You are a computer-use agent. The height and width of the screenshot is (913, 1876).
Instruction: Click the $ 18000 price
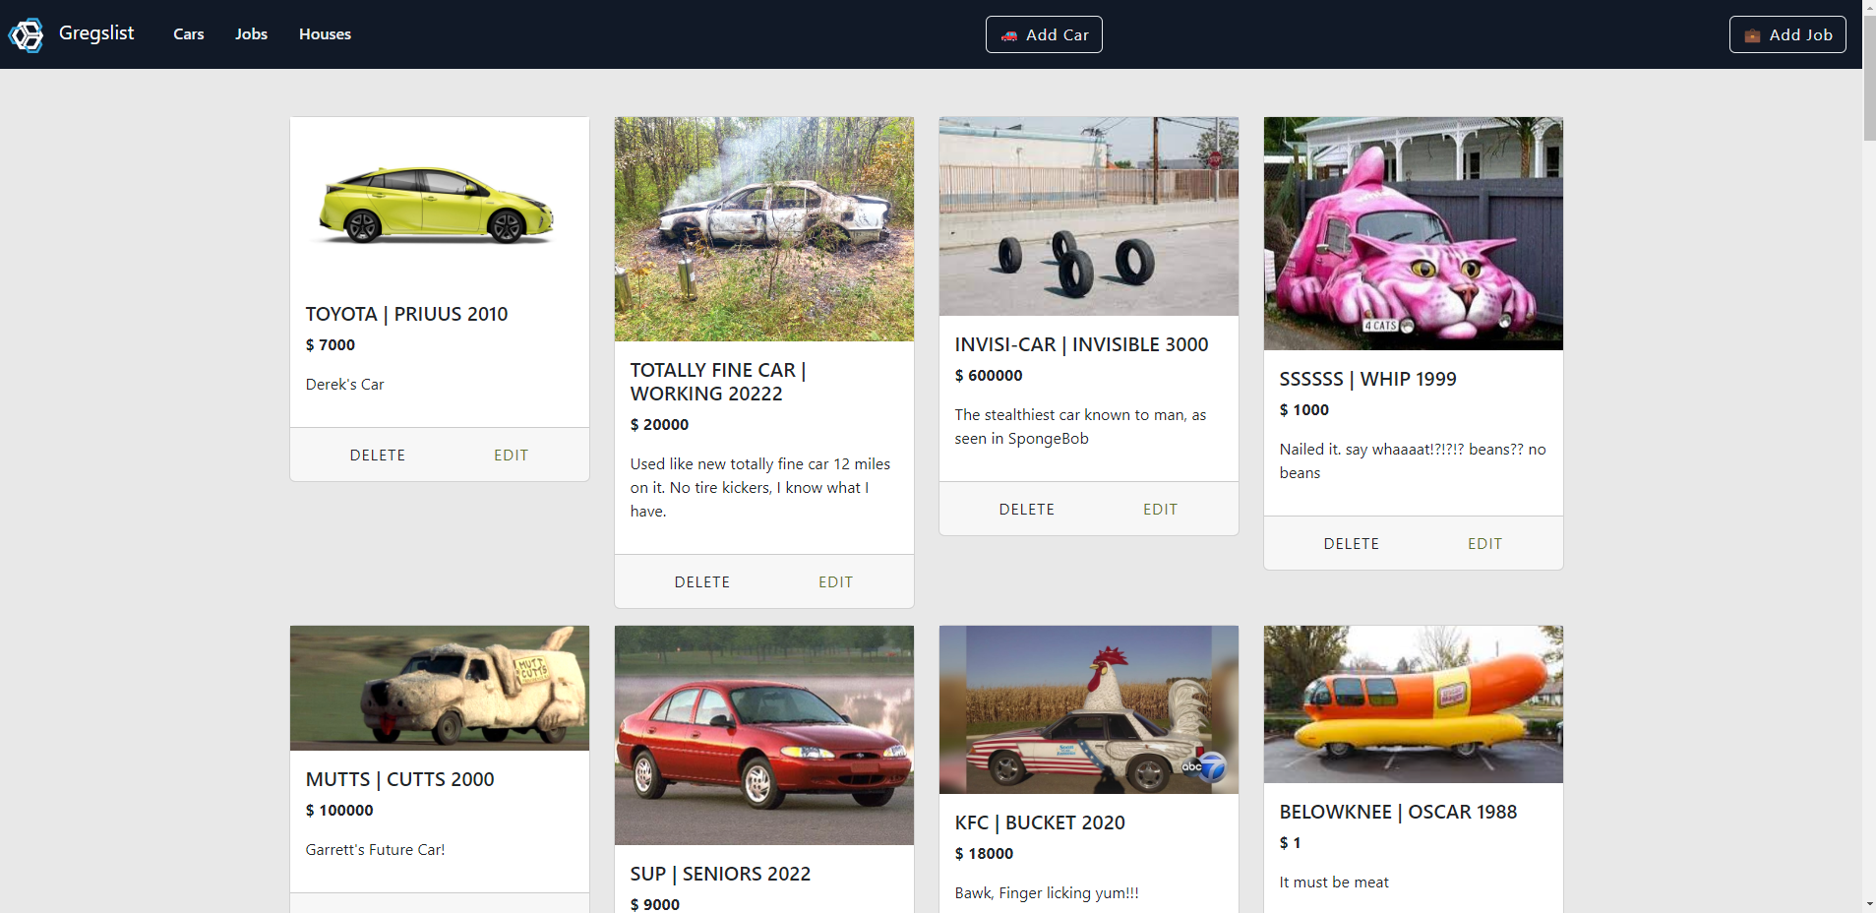[984, 854]
